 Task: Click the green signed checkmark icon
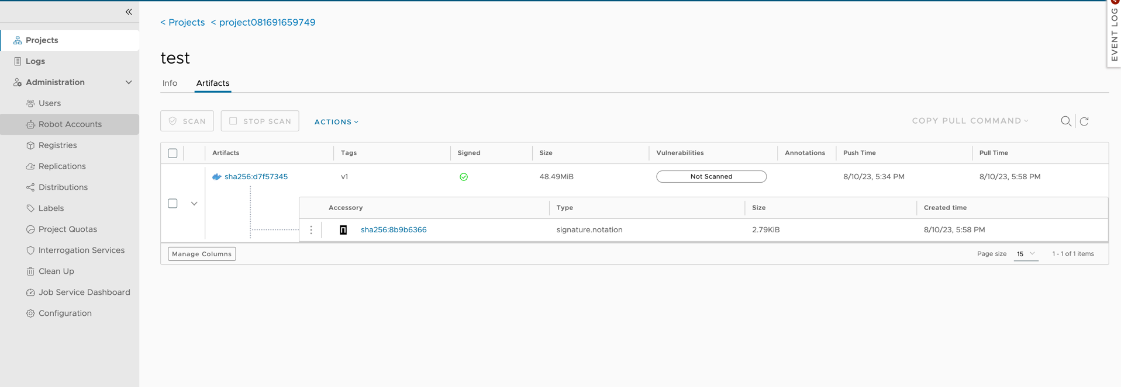point(463,177)
